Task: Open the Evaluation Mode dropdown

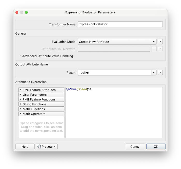Action: (x=117, y=42)
